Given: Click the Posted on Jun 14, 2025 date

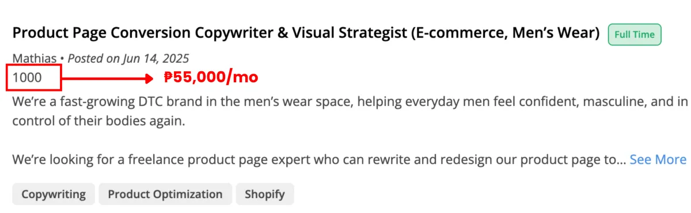Looking at the screenshot, I should tap(128, 58).
